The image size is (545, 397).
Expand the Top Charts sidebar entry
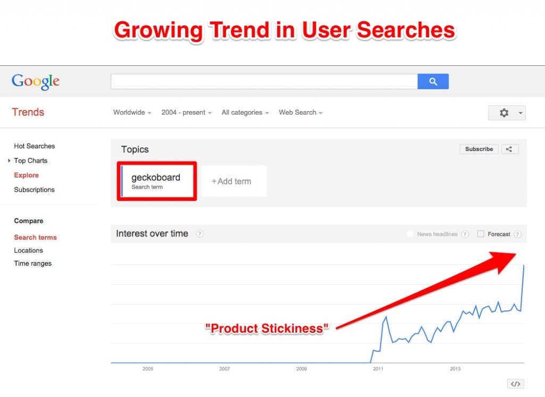click(30, 161)
